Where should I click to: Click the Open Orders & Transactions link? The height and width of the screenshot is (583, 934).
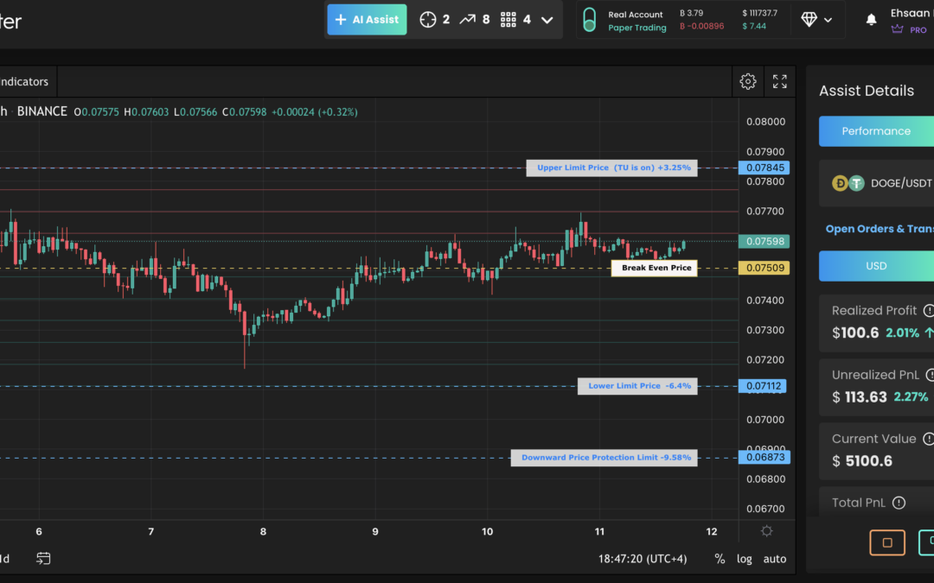click(x=879, y=229)
